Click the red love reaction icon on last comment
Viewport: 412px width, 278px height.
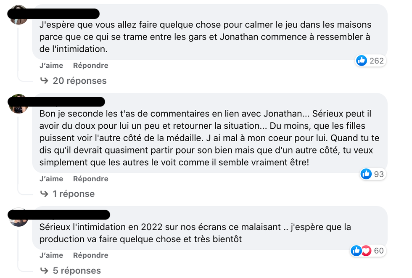366,250
